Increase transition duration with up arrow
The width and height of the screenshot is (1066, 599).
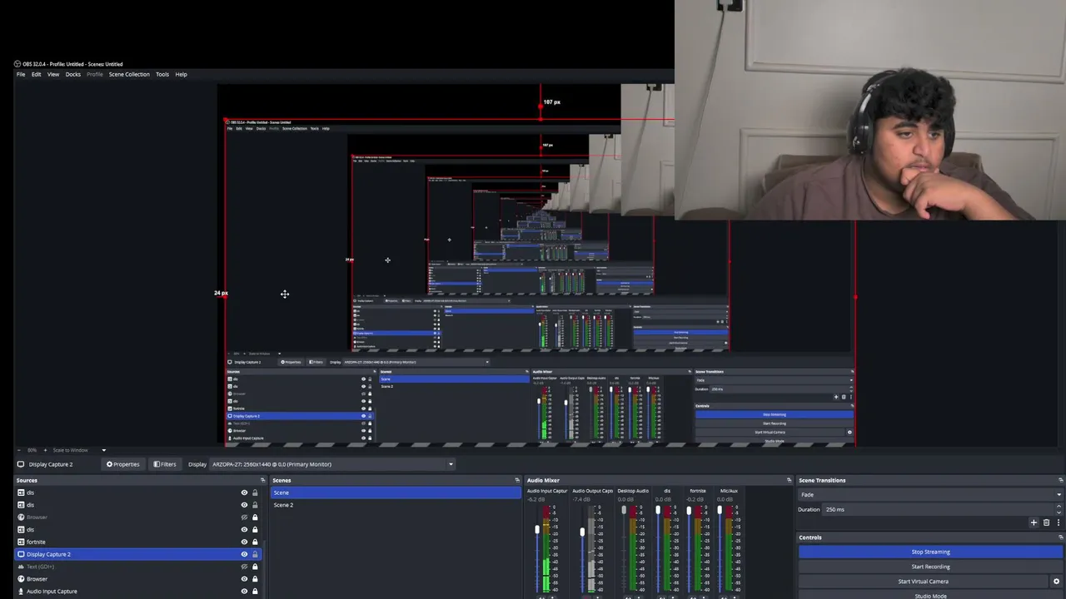pyautogui.click(x=1059, y=507)
